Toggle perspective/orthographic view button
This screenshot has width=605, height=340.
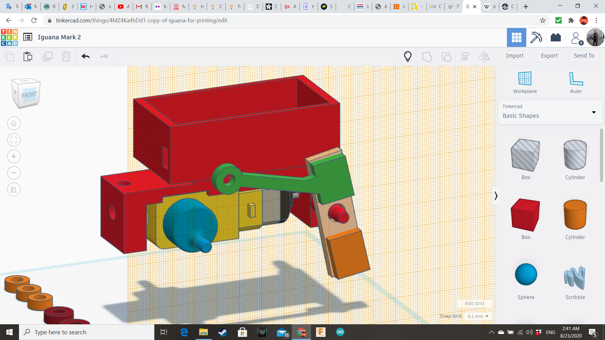[14, 190]
